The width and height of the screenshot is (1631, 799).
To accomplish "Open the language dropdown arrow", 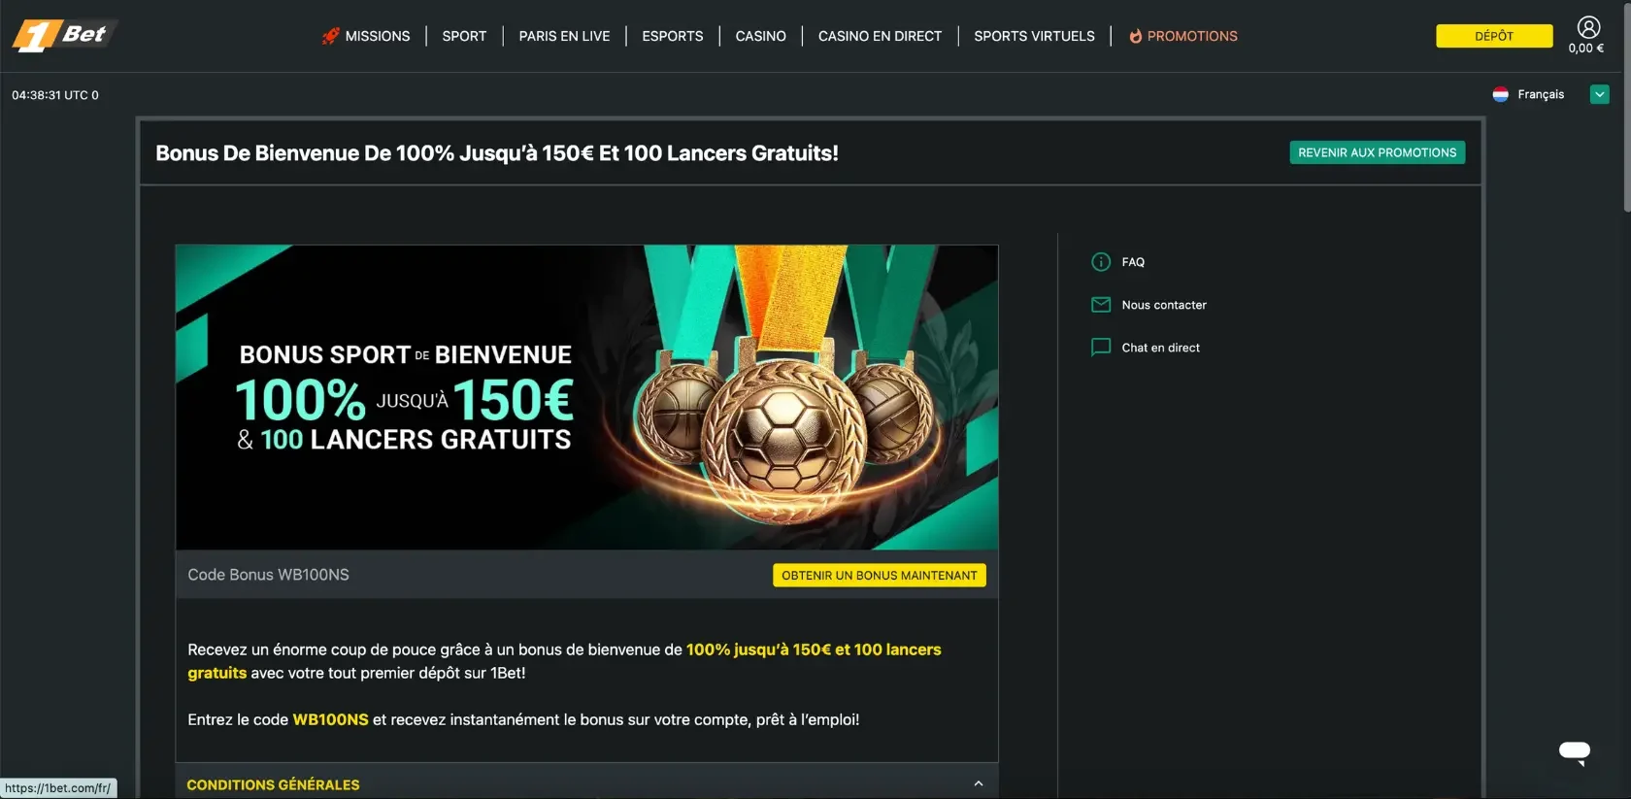I will tap(1600, 94).
